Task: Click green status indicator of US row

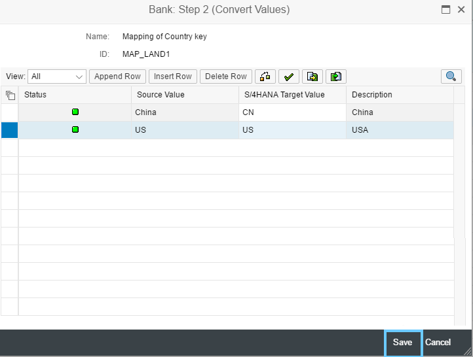Action: pos(75,129)
